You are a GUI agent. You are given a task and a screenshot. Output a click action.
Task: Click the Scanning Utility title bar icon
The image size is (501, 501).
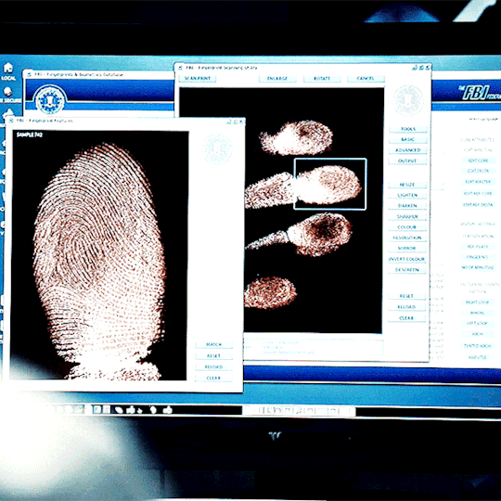click(181, 68)
